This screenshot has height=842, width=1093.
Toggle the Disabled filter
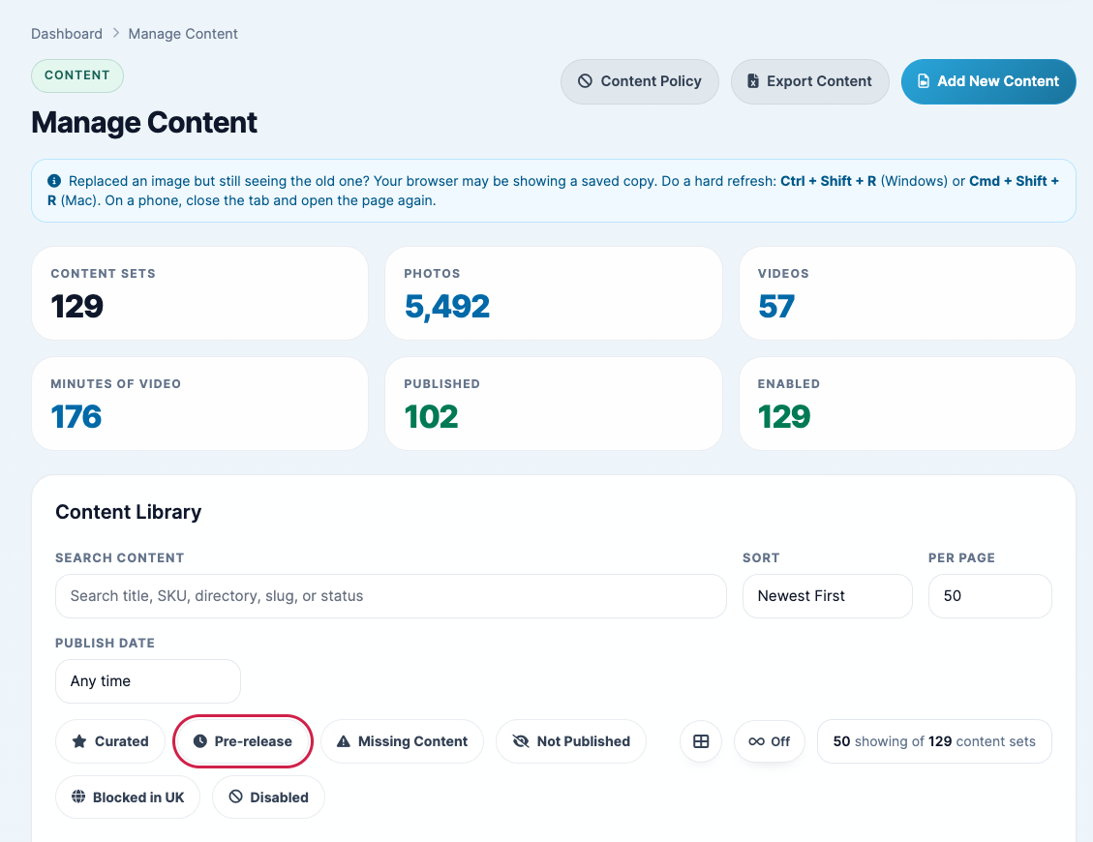pyautogui.click(x=268, y=797)
